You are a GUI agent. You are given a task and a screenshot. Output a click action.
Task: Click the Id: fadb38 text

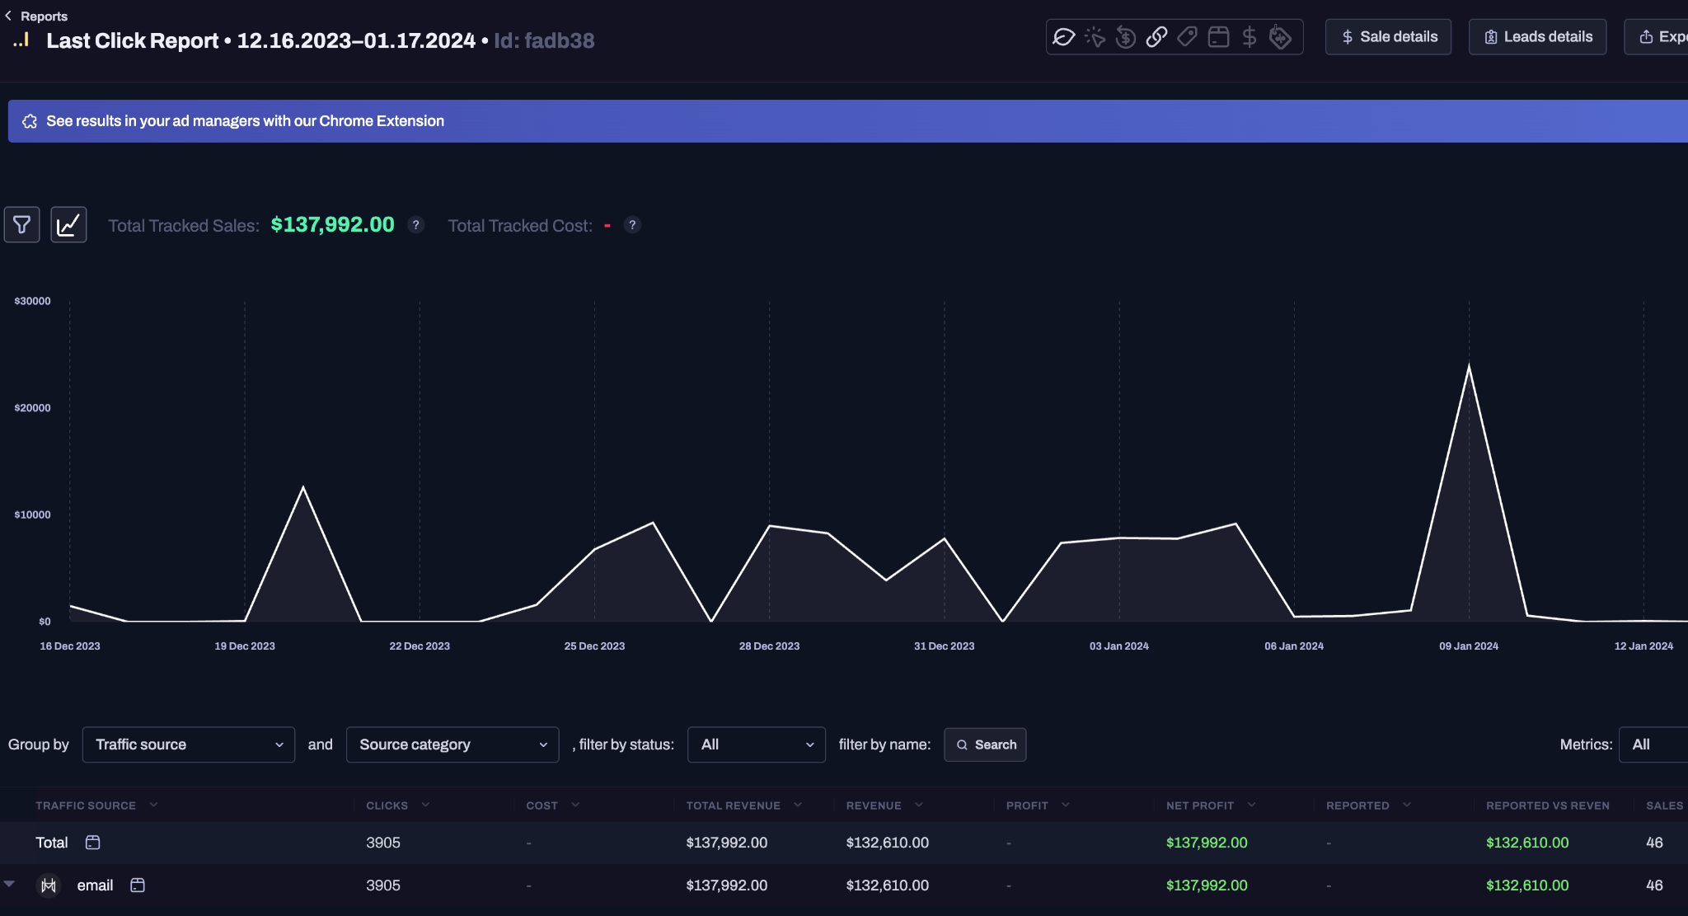click(544, 40)
